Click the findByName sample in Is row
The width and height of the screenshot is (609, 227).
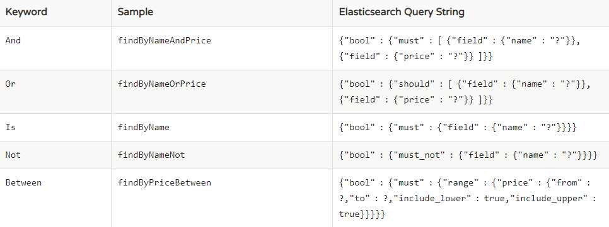pos(143,127)
